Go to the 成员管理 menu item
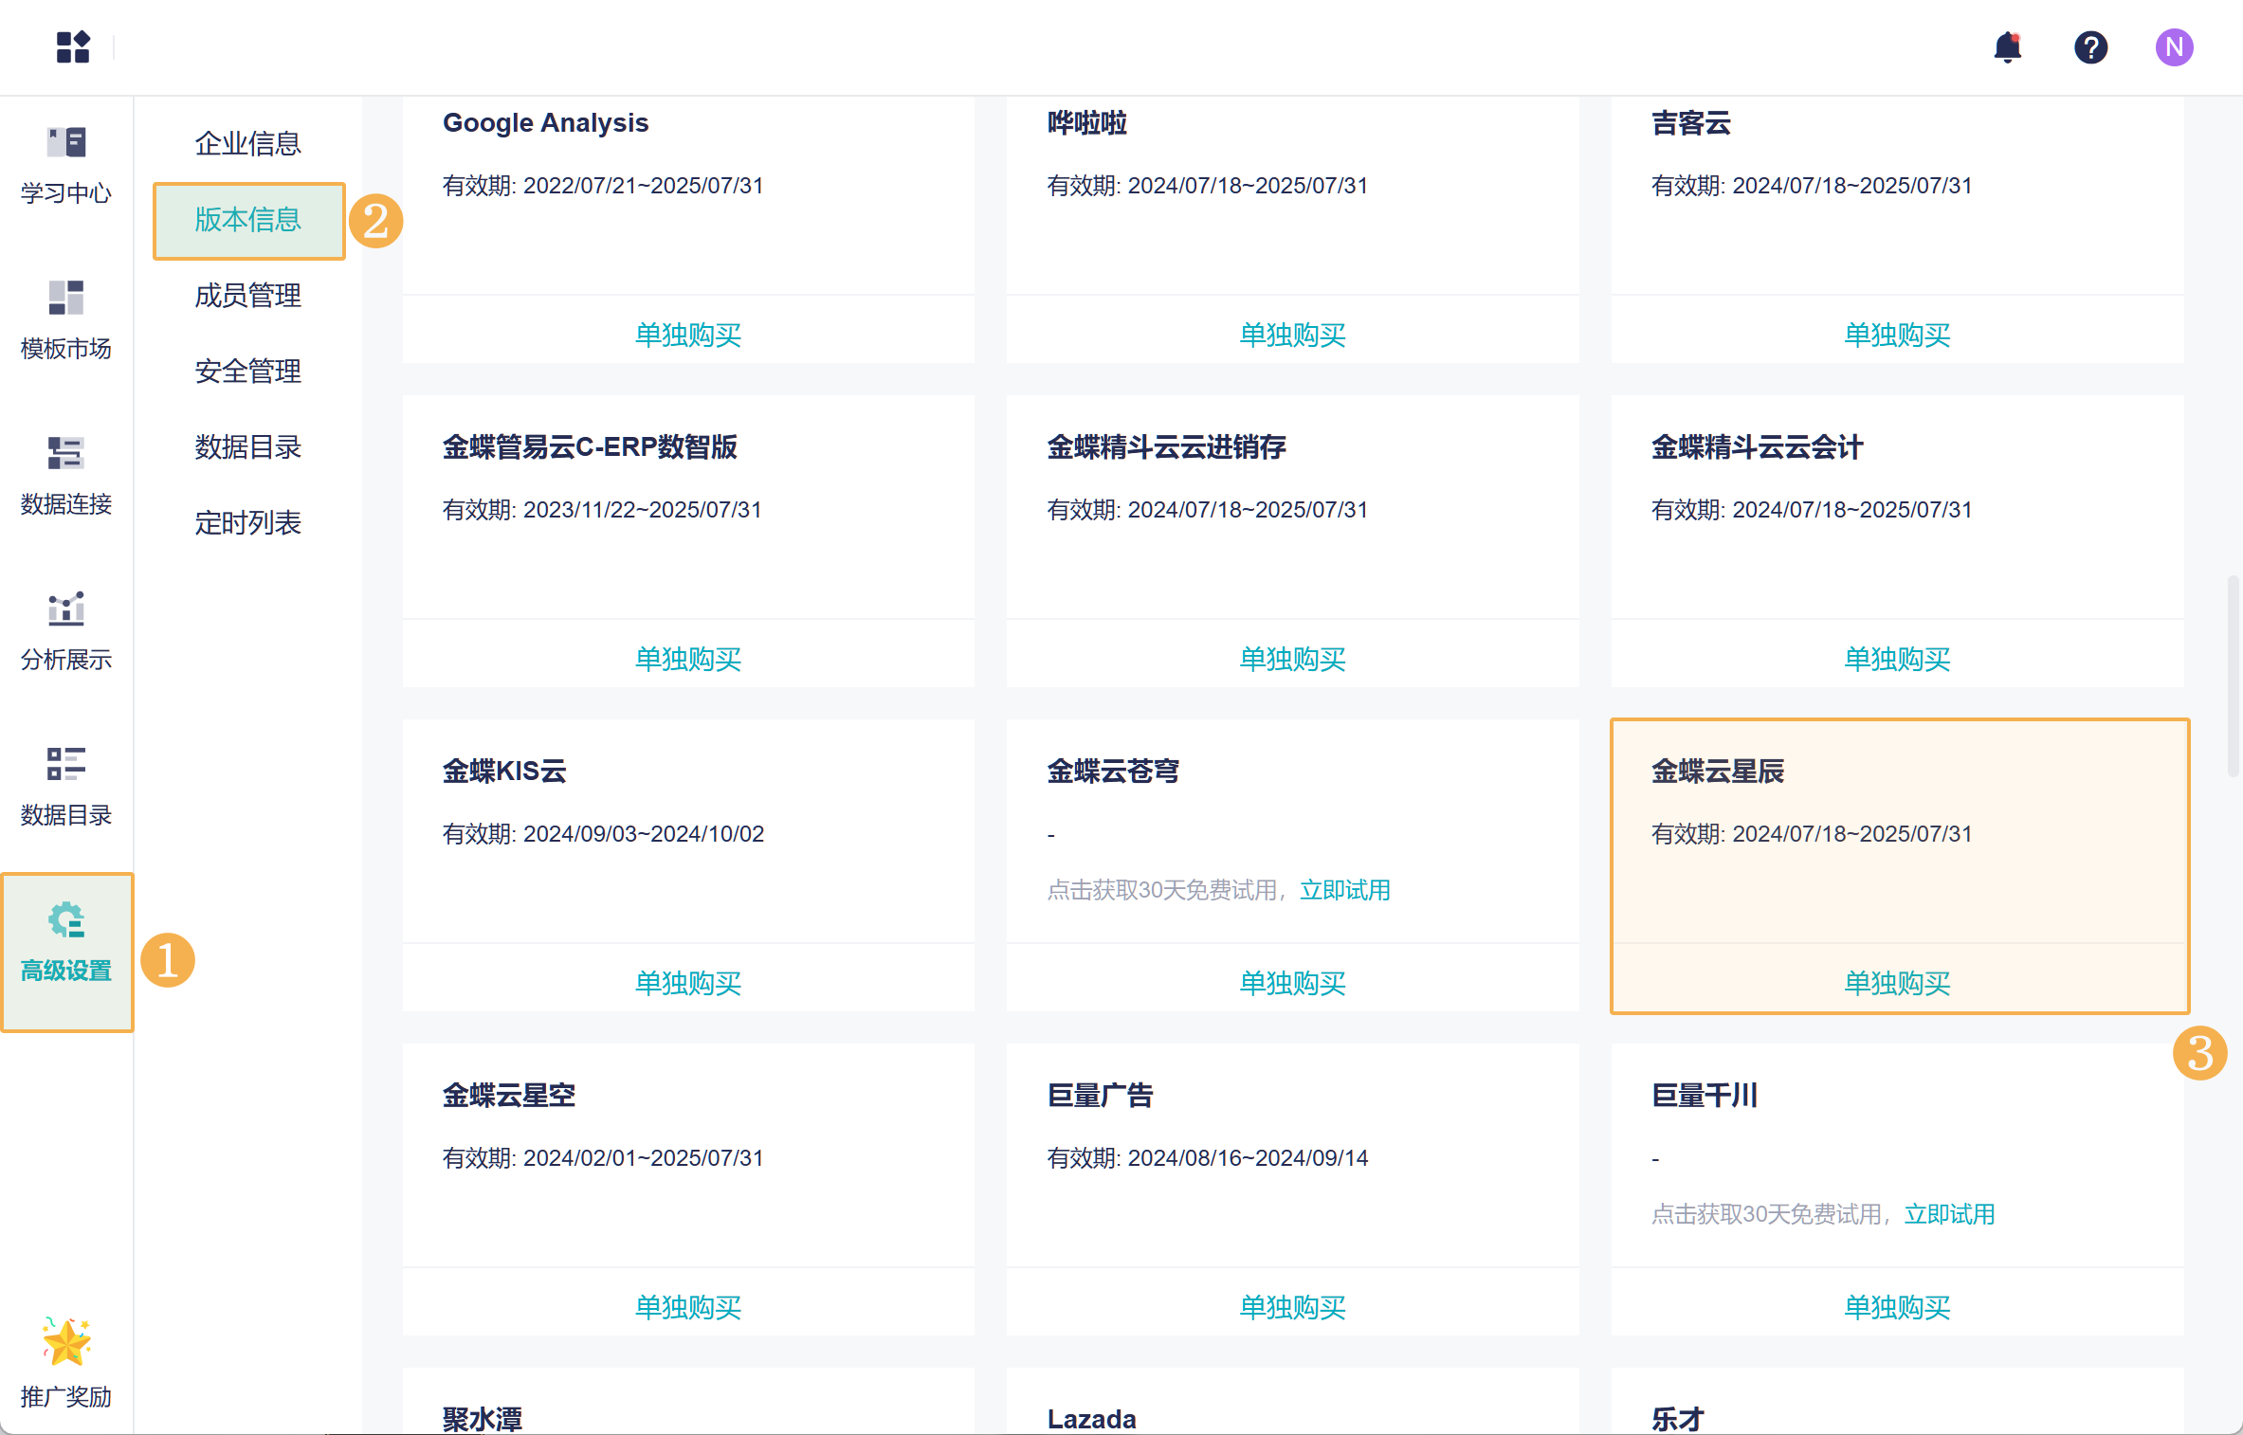The width and height of the screenshot is (2243, 1435). (247, 296)
